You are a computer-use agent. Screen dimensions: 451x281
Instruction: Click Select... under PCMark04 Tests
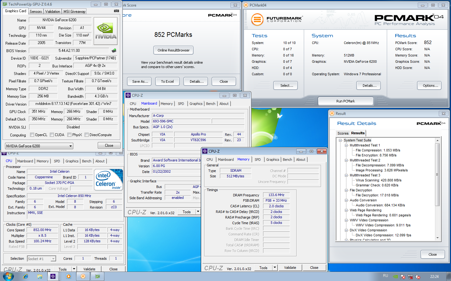pos(286,86)
